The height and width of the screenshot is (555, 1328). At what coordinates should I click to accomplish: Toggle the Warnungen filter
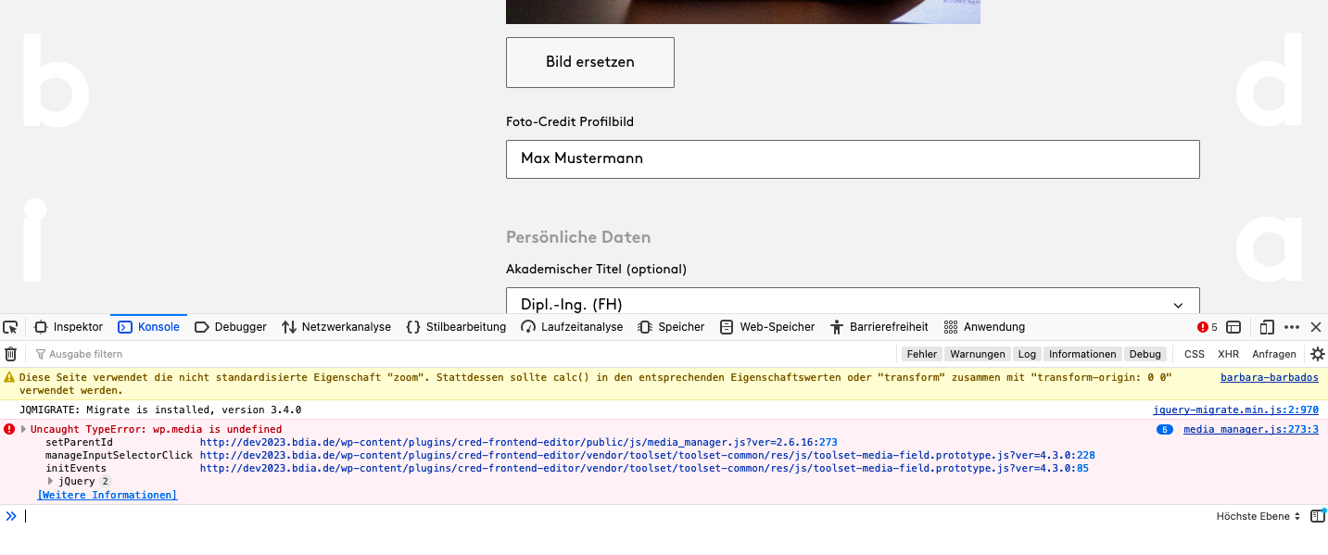[x=978, y=354]
